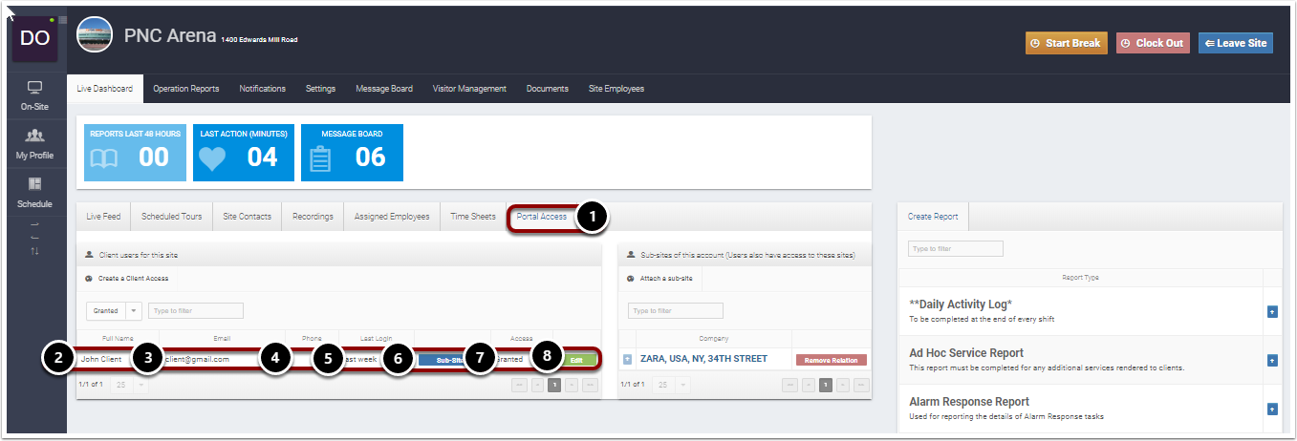Open the Granted filter dropdown
The height and width of the screenshot is (441, 1297).
pyautogui.click(x=114, y=310)
